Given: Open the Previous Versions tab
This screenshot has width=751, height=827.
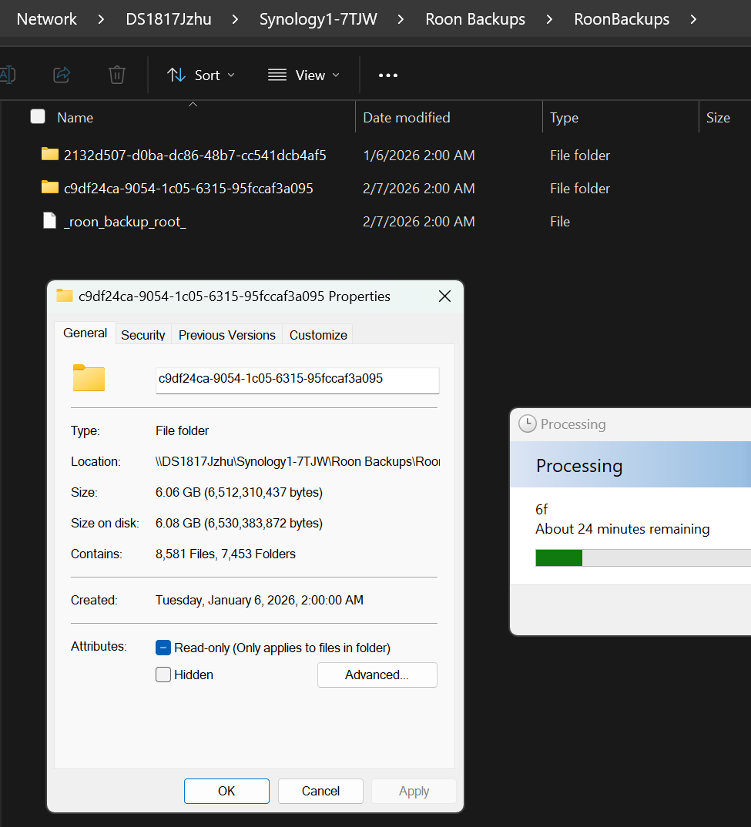Looking at the screenshot, I should (x=226, y=335).
